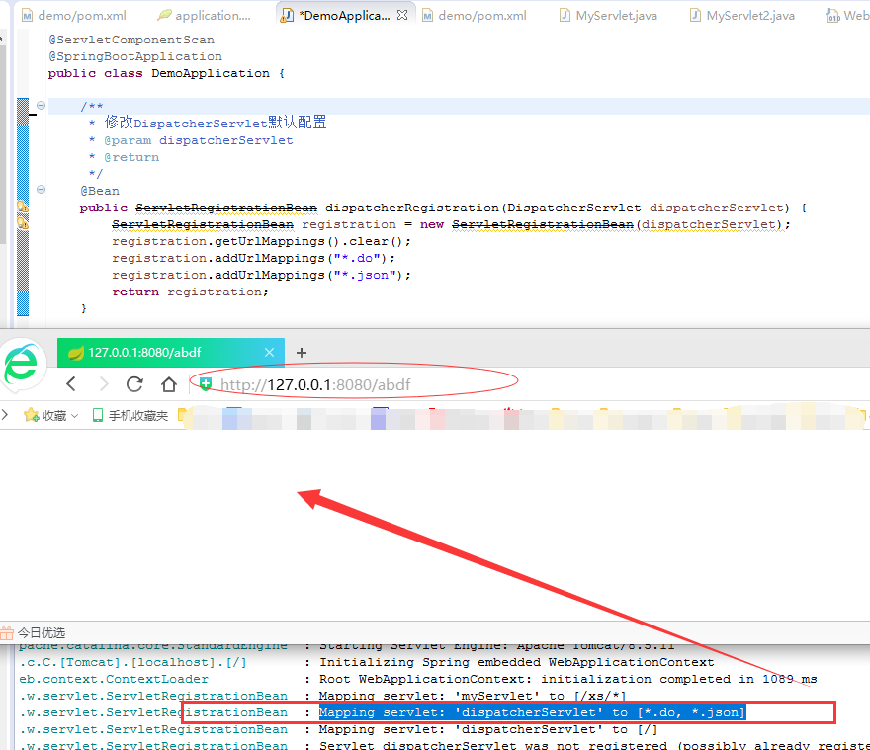Close the DemoApplication editor tab
The height and width of the screenshot is (750, 870).
402,15
